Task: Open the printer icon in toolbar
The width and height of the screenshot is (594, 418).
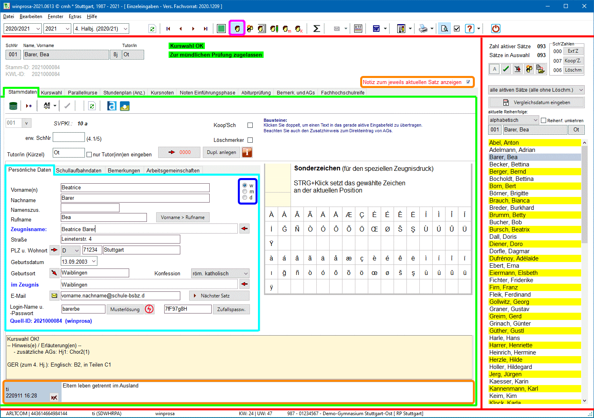Action: 423,29
